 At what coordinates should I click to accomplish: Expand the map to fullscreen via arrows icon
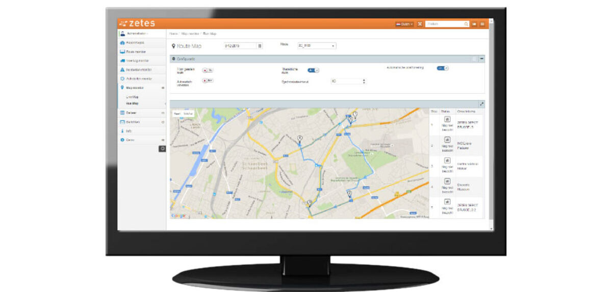[482, 104]
